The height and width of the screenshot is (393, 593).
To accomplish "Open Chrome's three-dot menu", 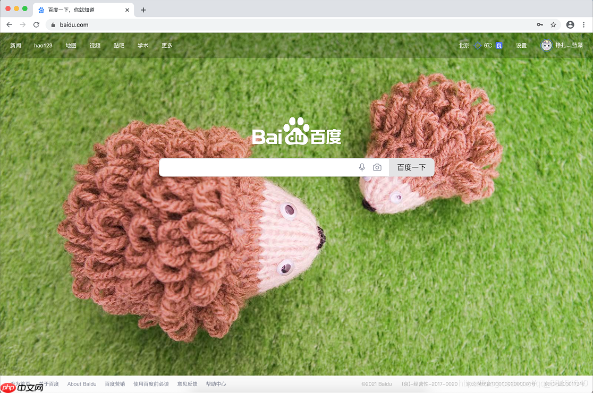I will point(583,24).
